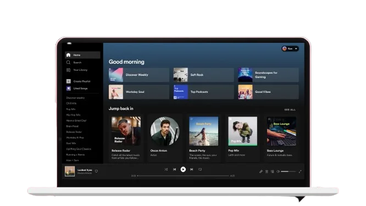The height and width of the screenshot is (206, 366).
Task: Click the Your Library shelf icon
Action: tap(68, 70)
